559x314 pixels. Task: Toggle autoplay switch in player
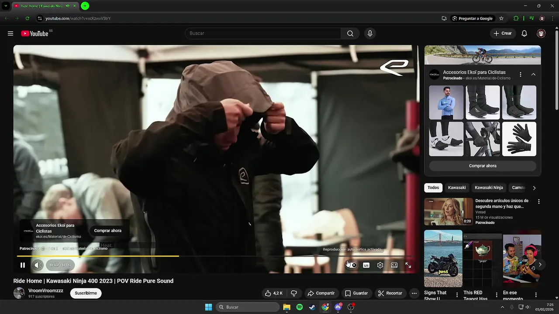352,265
